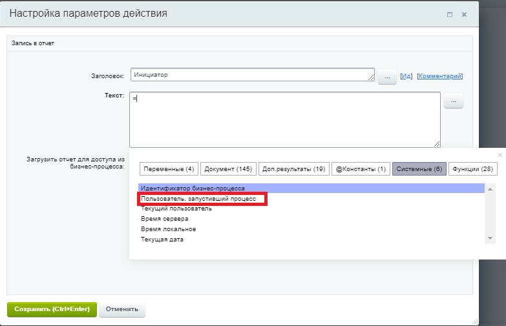This screenshot has height=326, width=506.
Task: Select Время локальное item
Action: click(311, 229)
